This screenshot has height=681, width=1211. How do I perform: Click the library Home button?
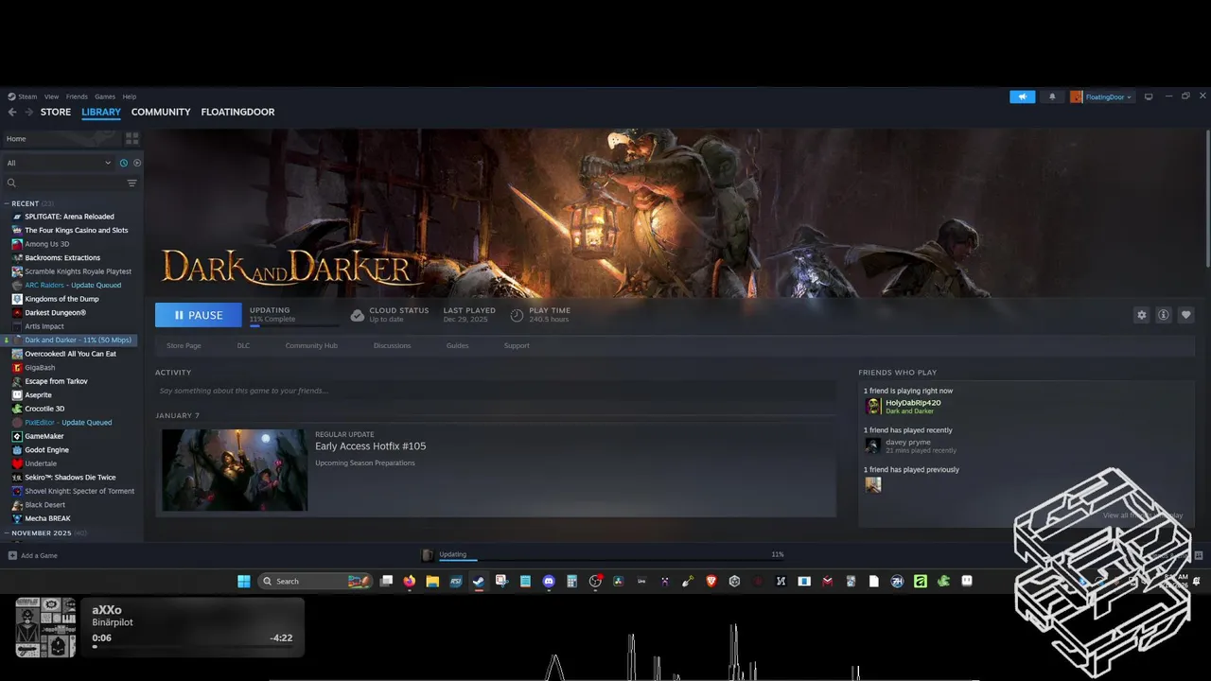[x=61, y=139]
